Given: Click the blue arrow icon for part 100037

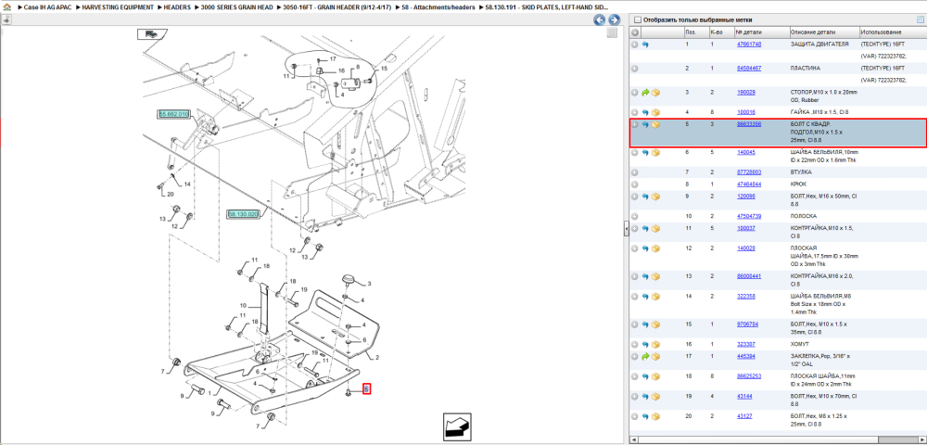Looking at the screenshot, I should 645,228.
